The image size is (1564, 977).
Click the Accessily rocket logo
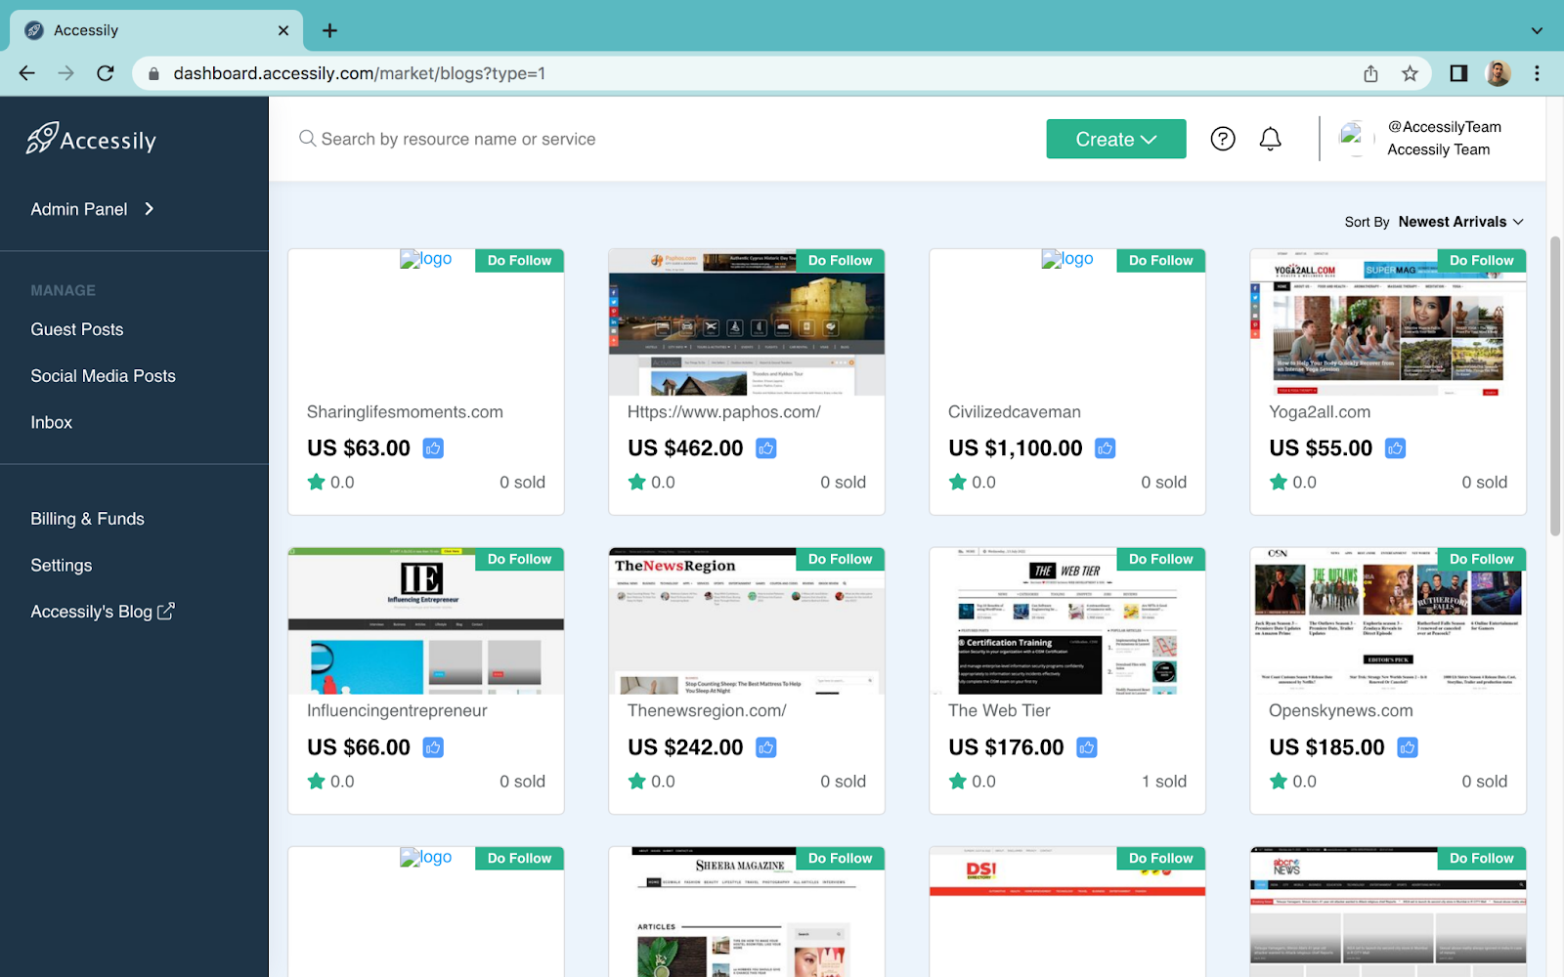pos(91,139)
